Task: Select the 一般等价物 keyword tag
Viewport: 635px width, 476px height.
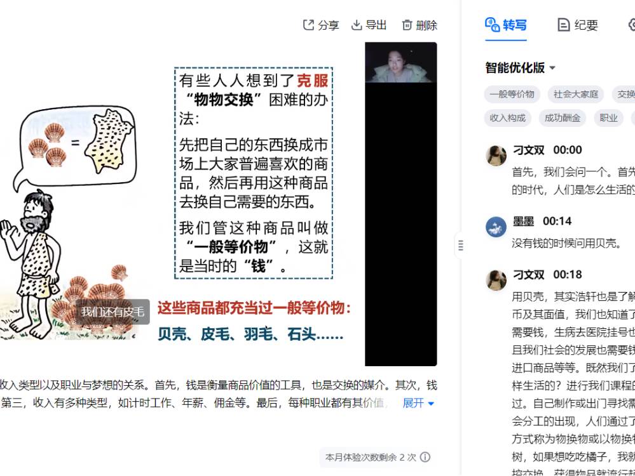Action: click(x=512, y=94)
